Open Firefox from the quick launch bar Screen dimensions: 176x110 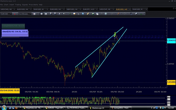16,108
